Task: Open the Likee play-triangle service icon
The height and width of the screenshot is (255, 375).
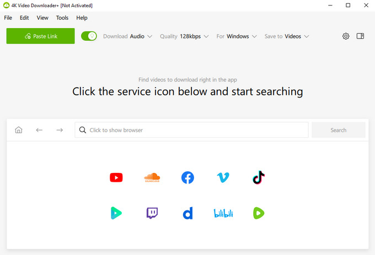Action: [116, 213]
